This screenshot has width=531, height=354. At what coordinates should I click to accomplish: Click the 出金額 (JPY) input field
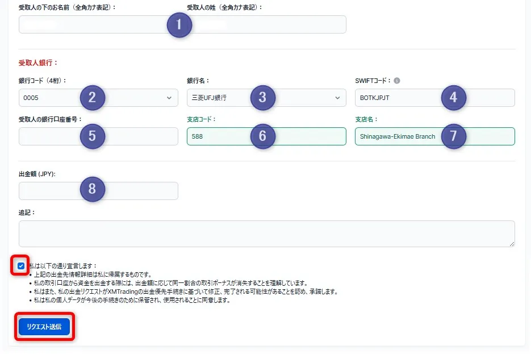(98, 191)
